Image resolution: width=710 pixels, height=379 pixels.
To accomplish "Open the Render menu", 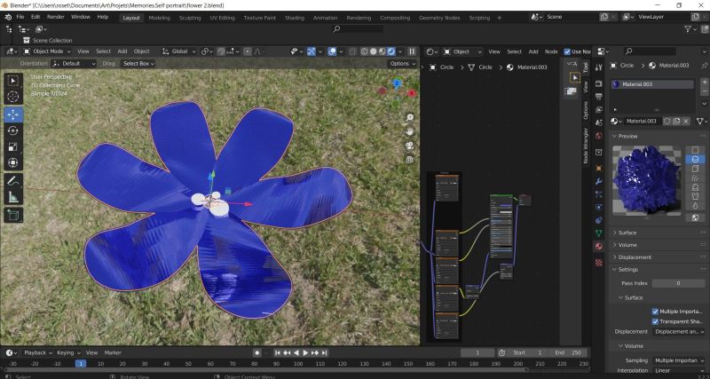I will click(x=55, y=17).
